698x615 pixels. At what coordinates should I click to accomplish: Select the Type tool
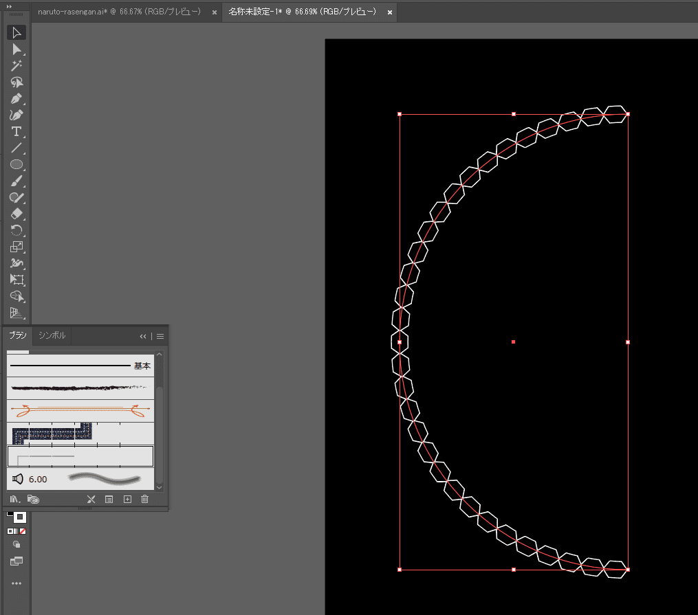click(17, 131)
